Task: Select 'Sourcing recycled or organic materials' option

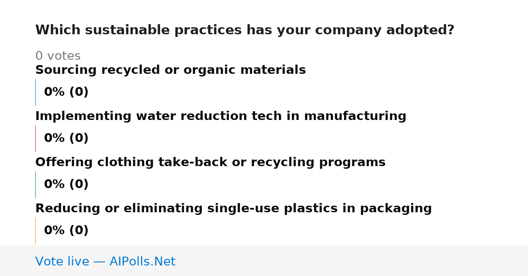Action: click(170, 70)
